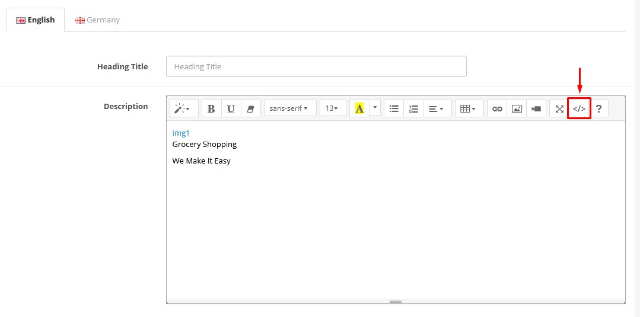Image resolution: width=640 pixels, height=317 pixels.
Task: Click the eraser remove-font-style icon
Action: pyautogui.click(x=251, y=108)
